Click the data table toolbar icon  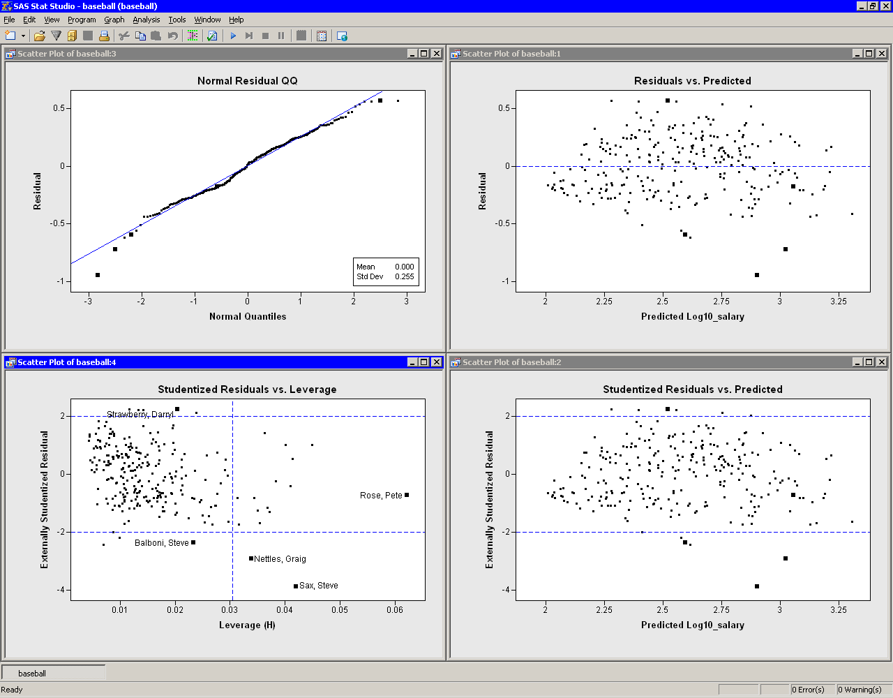pyautogui.click(x=322, y=36)
